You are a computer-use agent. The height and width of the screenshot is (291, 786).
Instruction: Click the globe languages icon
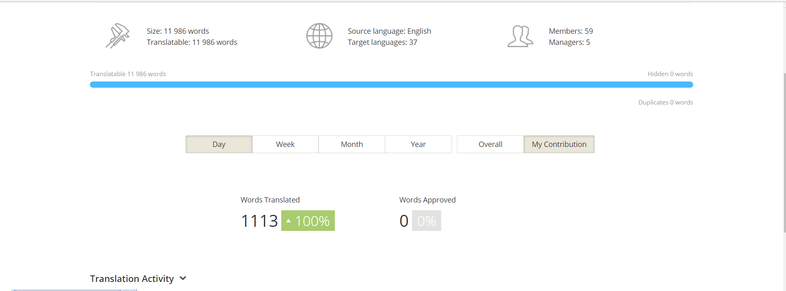(x=319, y=36)
